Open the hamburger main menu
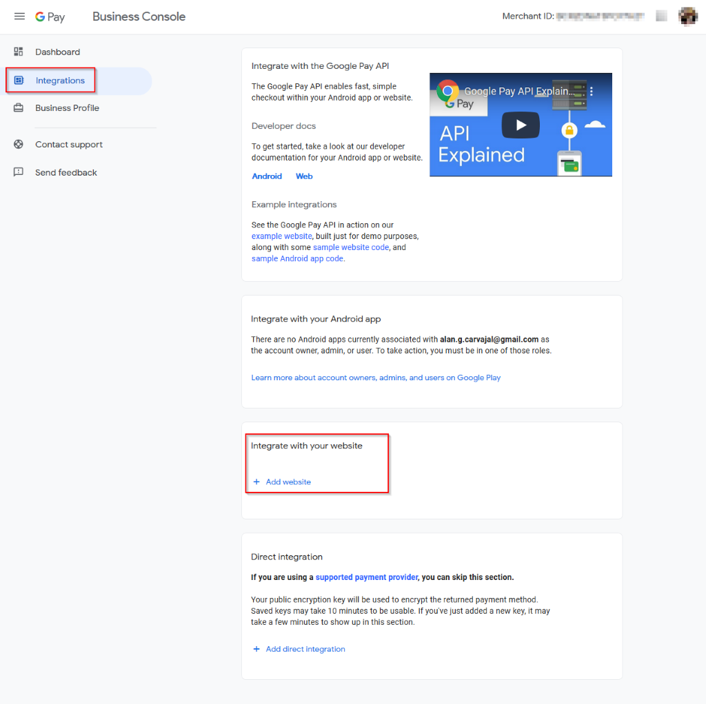Image resolution: width=706 pixels, height=704 pixels. tap(19, 17)
